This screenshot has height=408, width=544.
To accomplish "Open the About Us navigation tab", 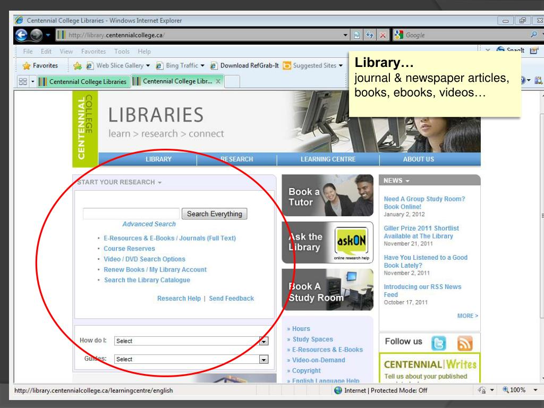I will (x=419, y=159).
